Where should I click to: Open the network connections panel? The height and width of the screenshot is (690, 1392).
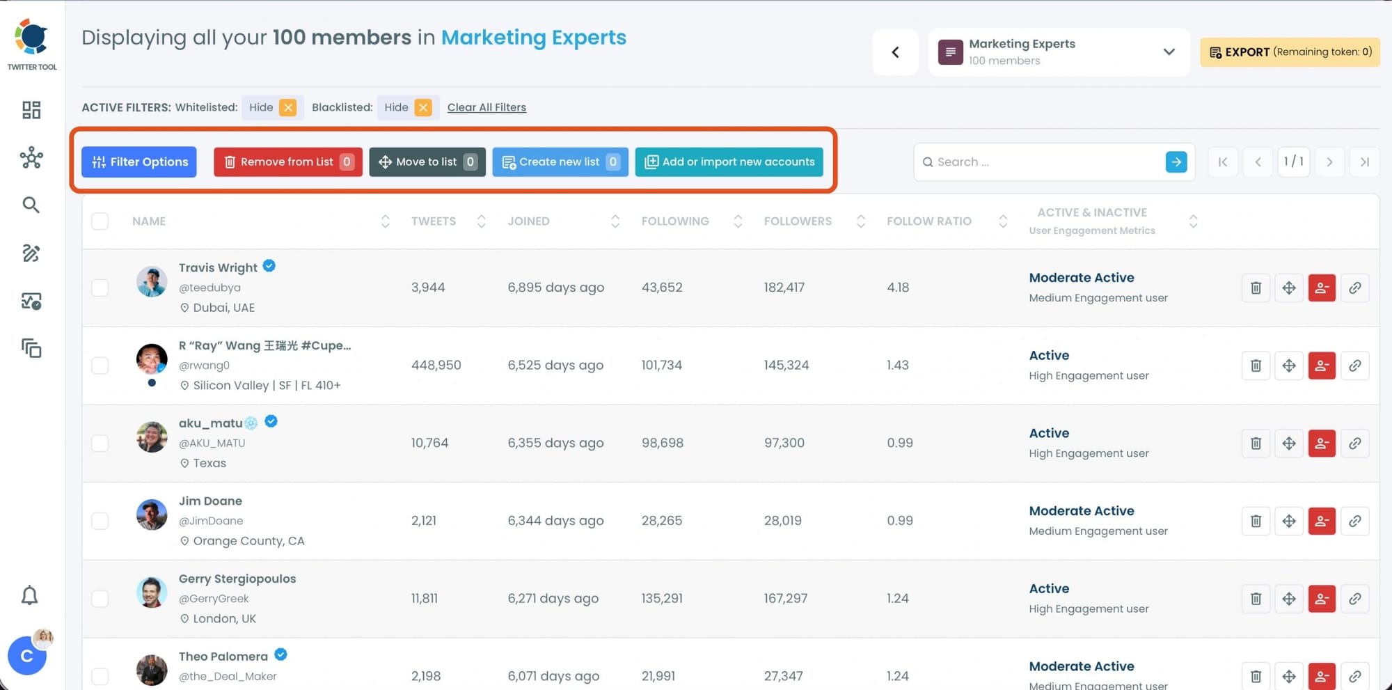click(x=31, y=158)
